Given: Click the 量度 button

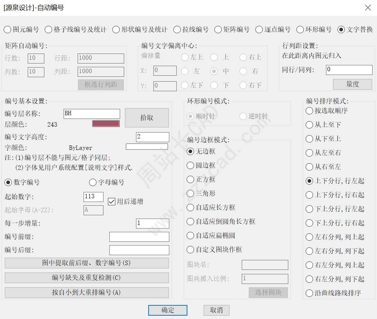Looking at the screenshot, I should [x=353, y=84].
